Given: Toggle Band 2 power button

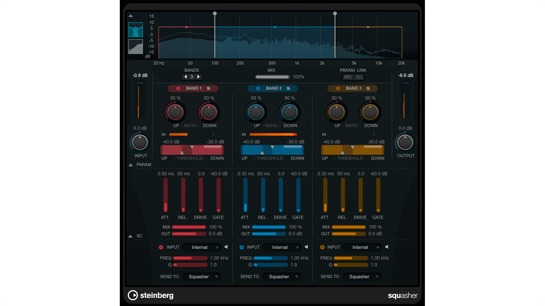Looking at the screenshot, I should 258,88.
